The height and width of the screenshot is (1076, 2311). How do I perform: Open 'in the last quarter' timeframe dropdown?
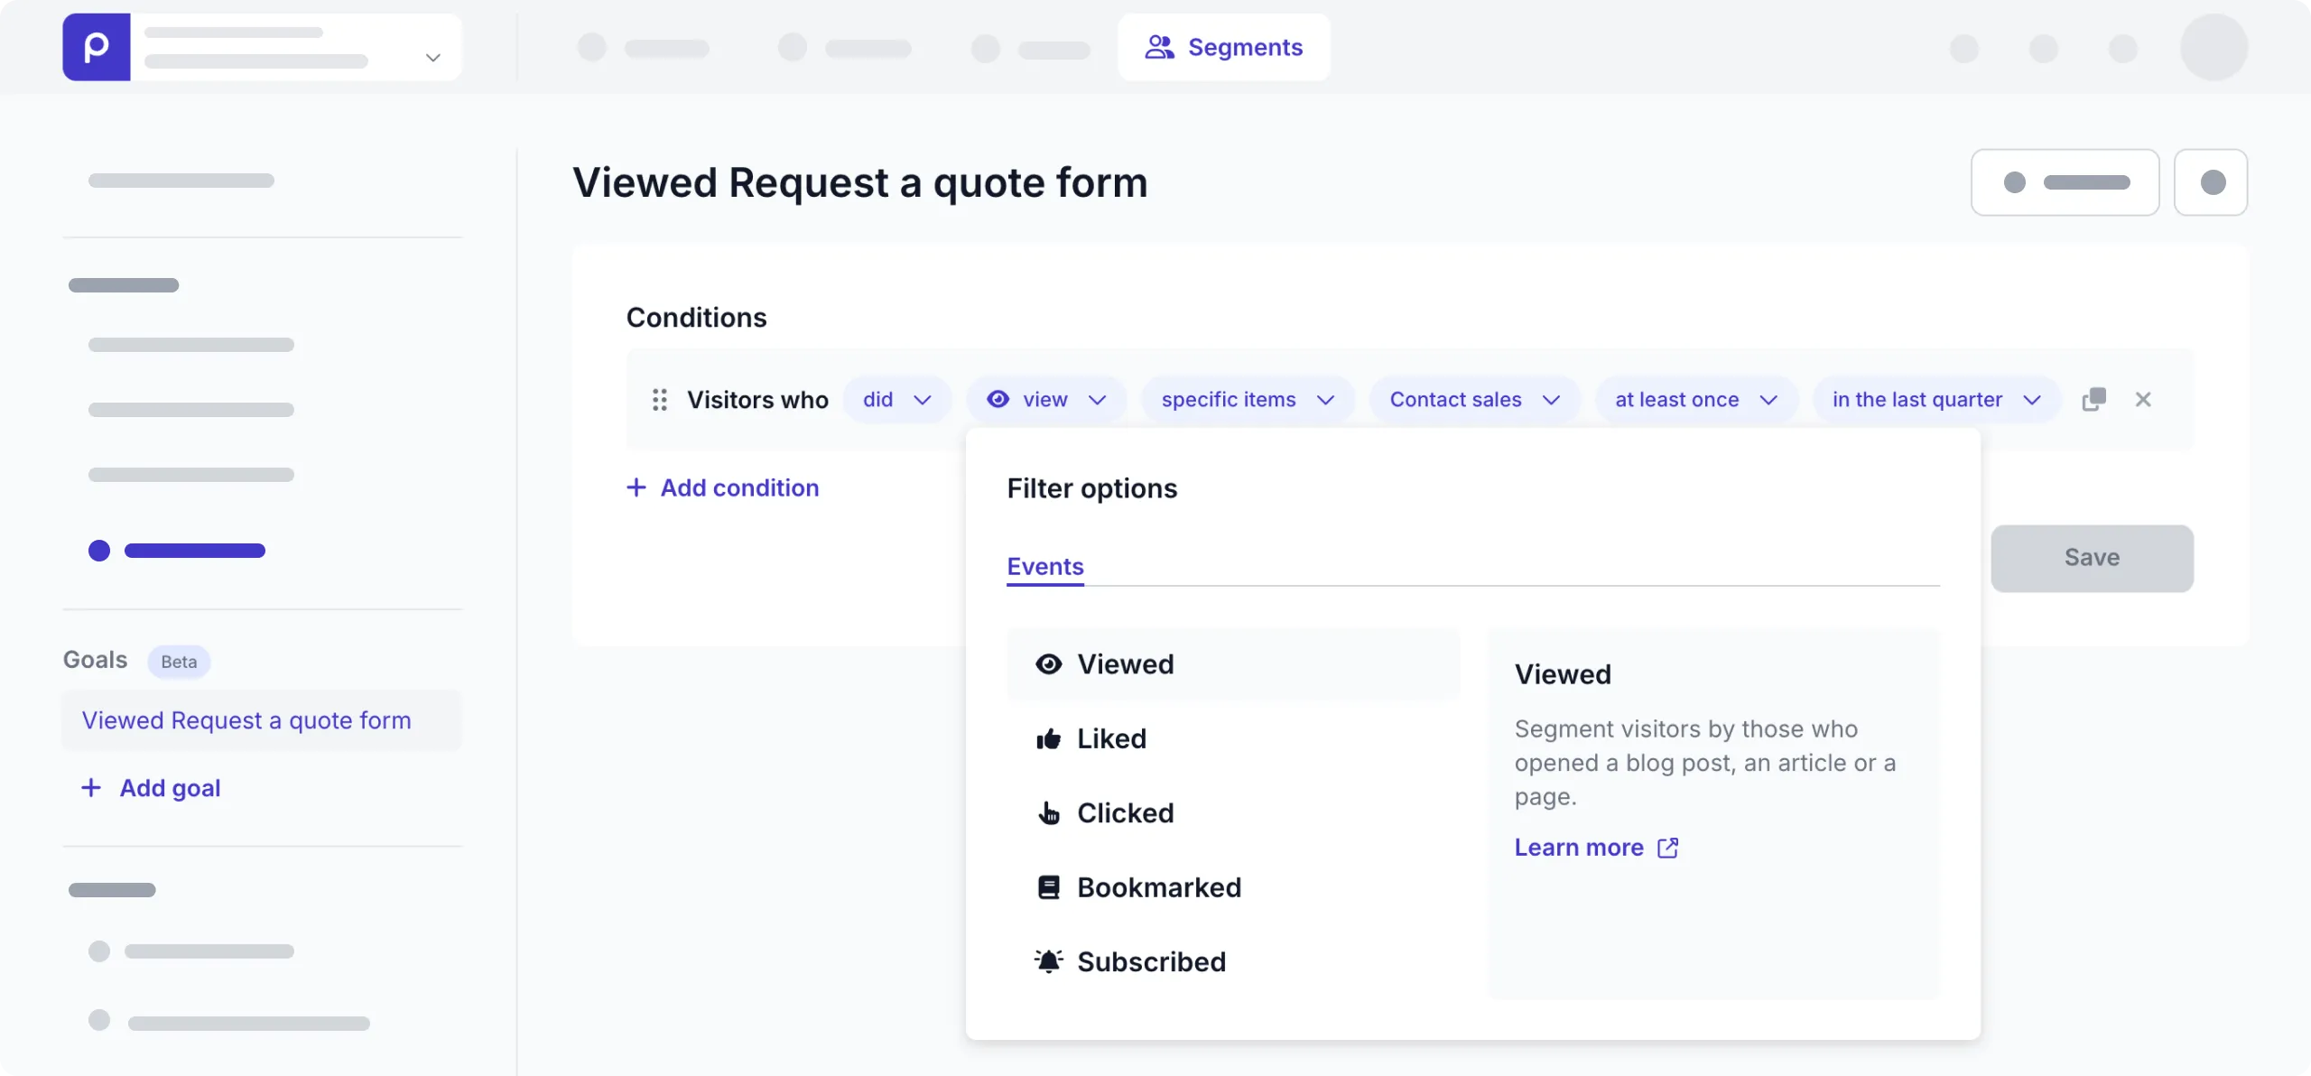tap(1936, 399)
